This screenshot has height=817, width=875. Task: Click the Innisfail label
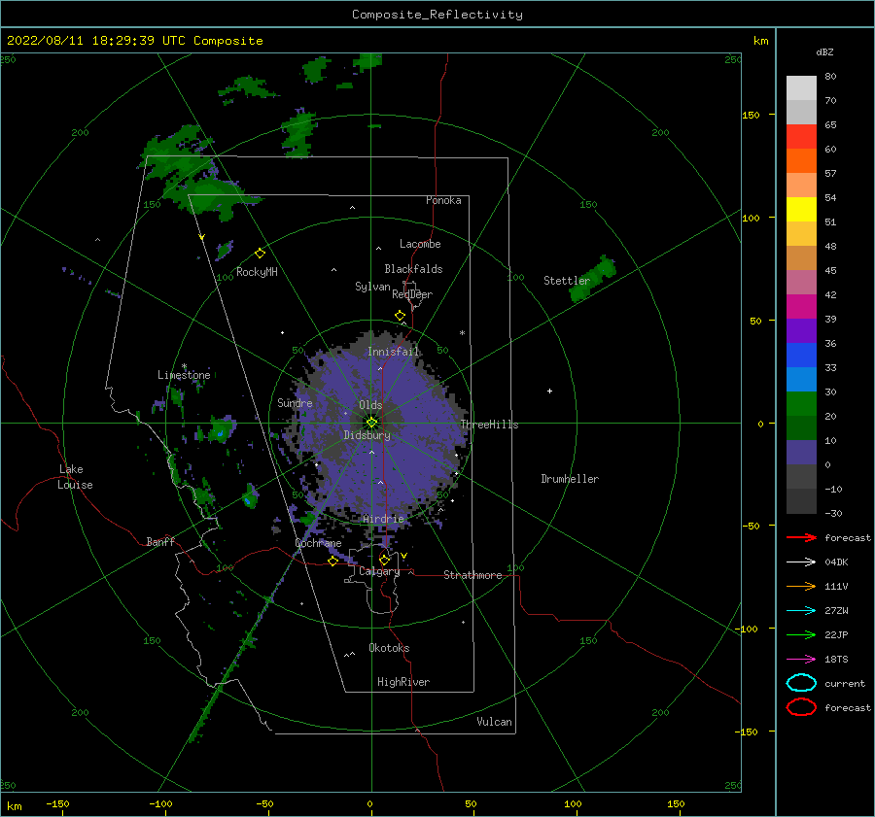(393, 352)
